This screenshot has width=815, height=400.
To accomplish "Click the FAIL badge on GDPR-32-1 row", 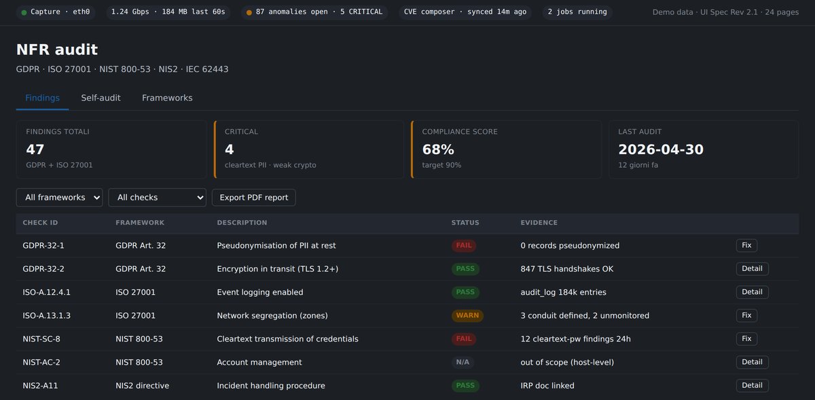I will pos(464,246).
